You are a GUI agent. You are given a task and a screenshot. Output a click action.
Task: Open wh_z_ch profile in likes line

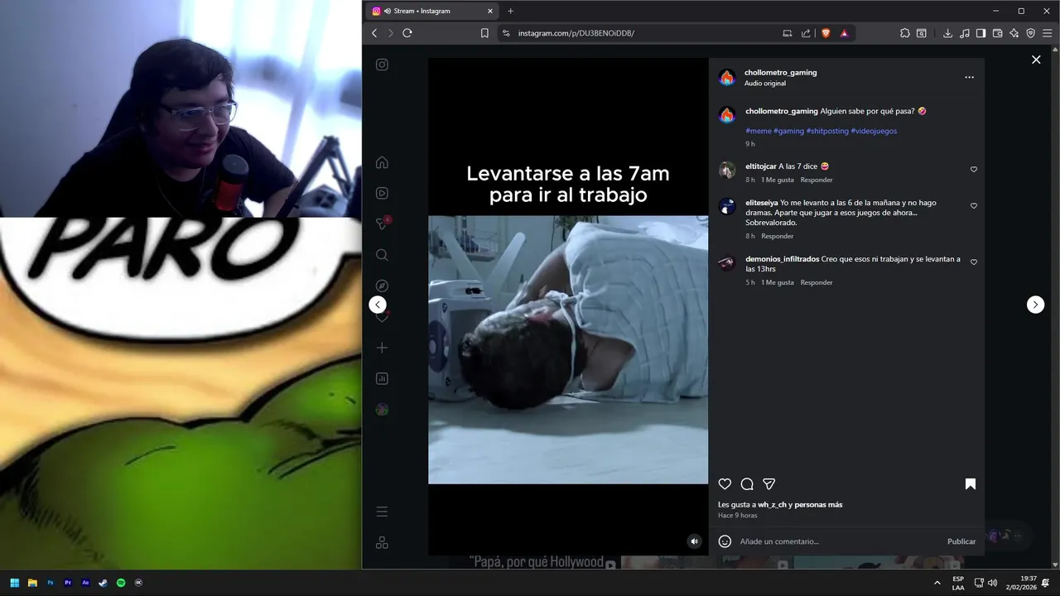[x=772, y=504]
